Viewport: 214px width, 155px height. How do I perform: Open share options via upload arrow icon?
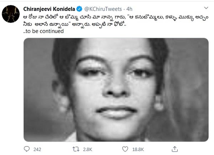pyautogui.click(x=174, y=149)
